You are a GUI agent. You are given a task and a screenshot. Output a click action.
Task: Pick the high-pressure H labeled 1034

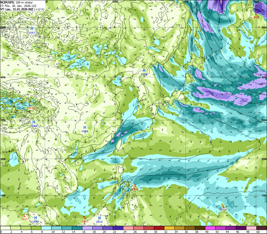[x=85, y=128]
